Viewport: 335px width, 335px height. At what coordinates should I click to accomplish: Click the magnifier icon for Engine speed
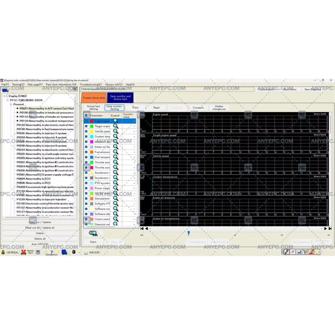[116, 121]
